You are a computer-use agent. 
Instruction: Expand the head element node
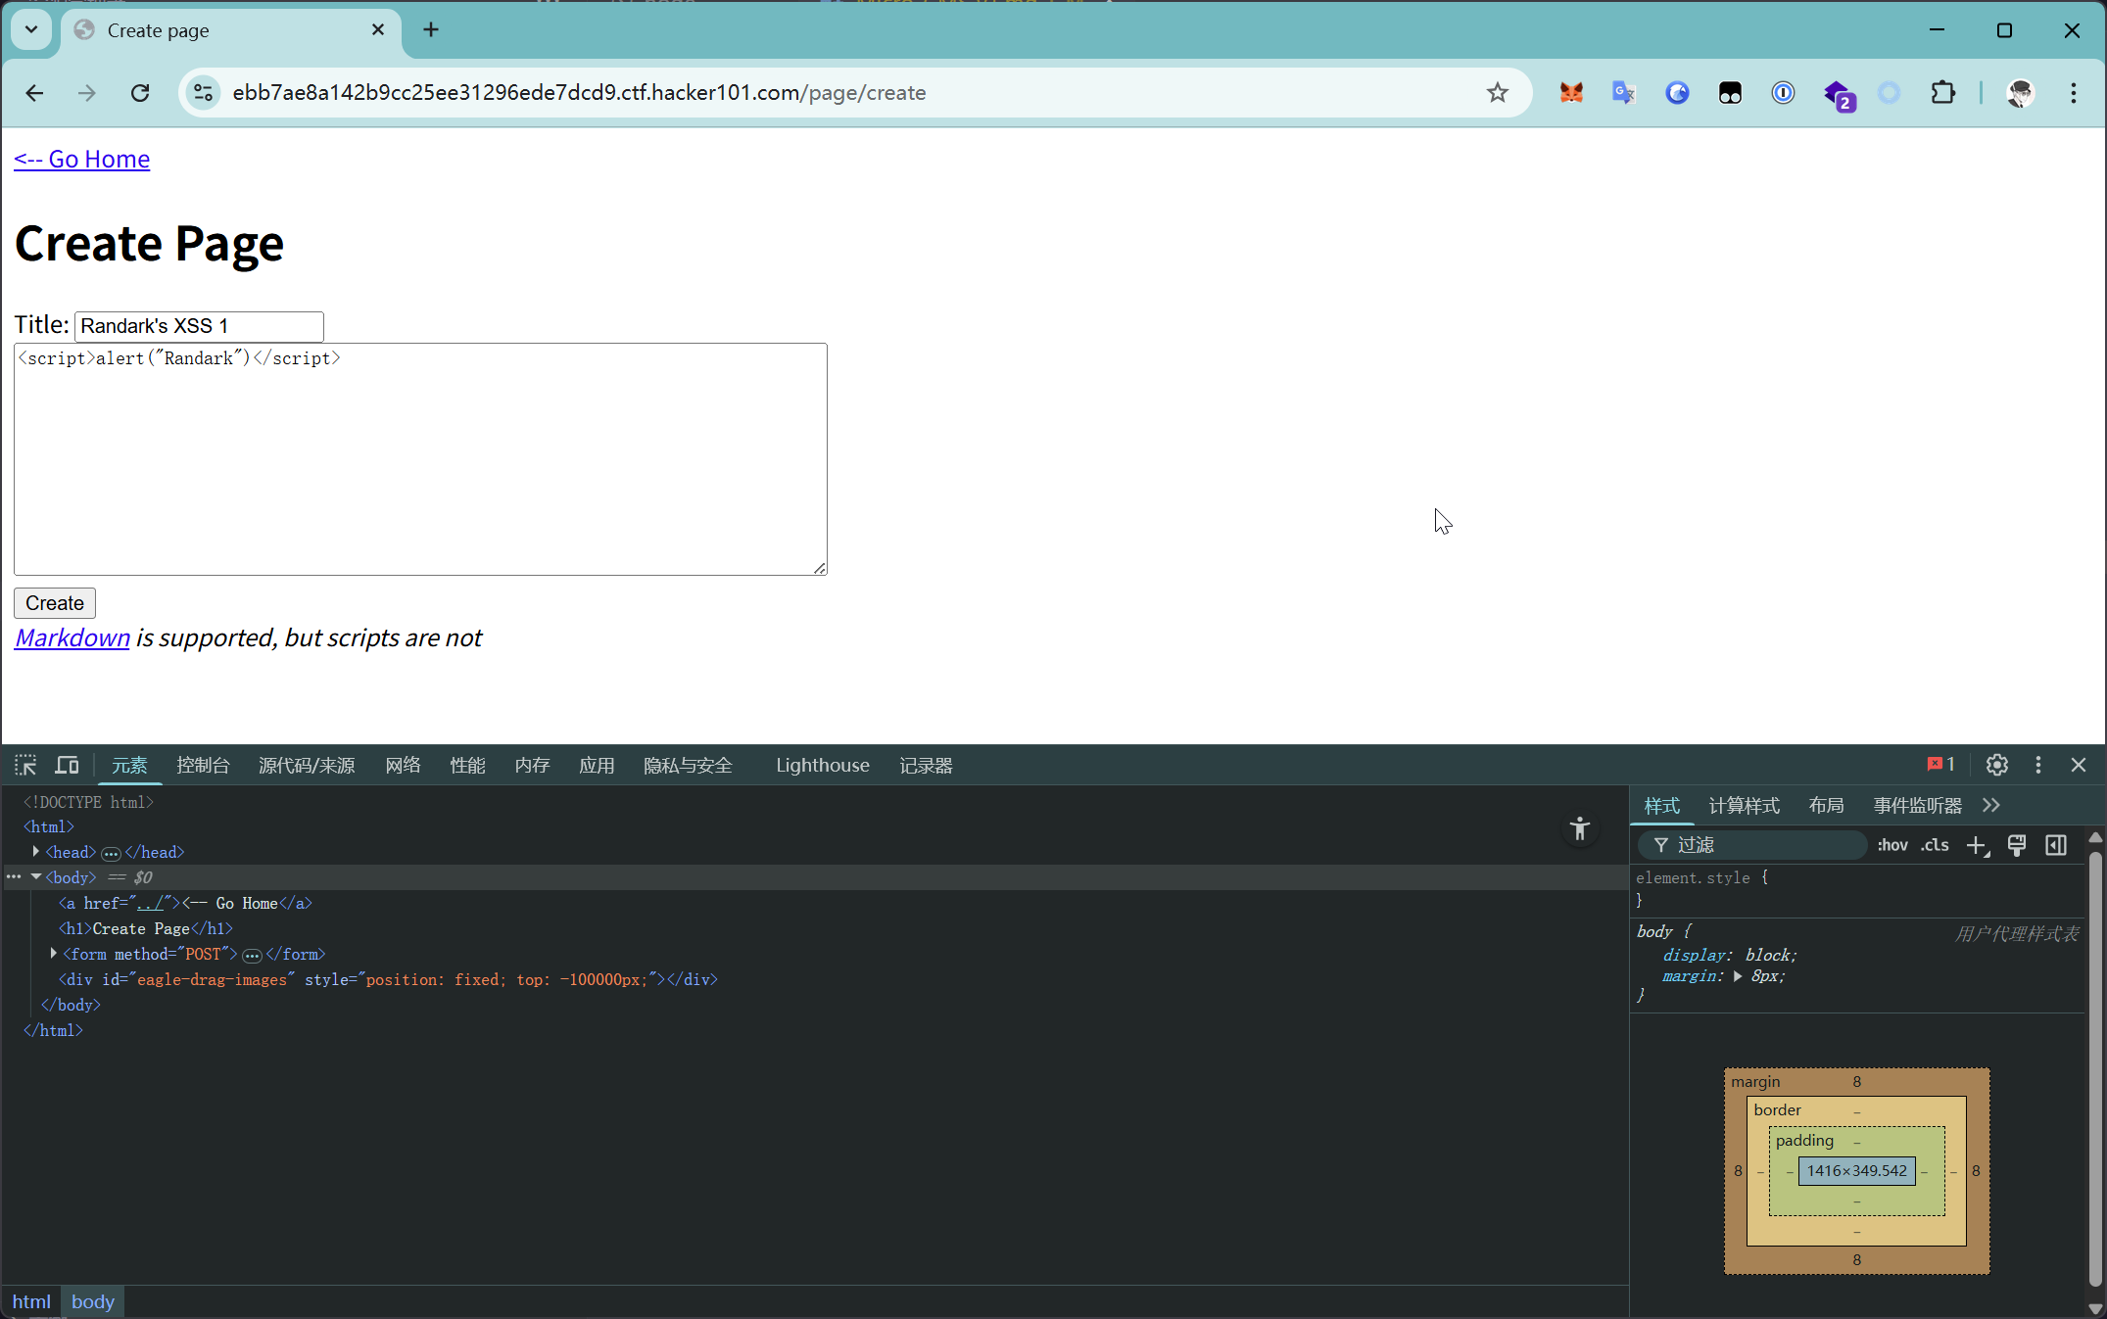pyautogui.click(x=35, y=852)
